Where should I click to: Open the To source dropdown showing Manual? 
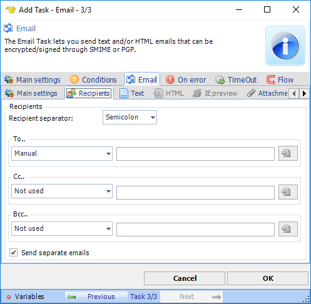click(x=62, y=153)
